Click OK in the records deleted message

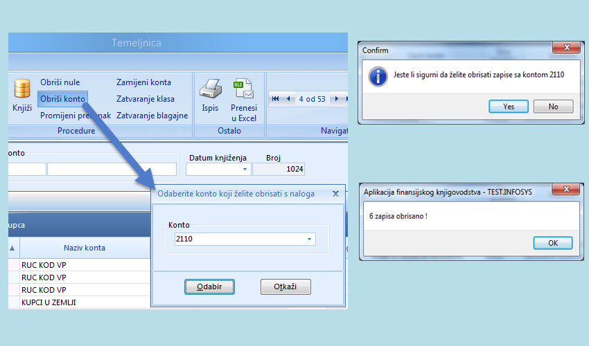[x=552, y=243]
